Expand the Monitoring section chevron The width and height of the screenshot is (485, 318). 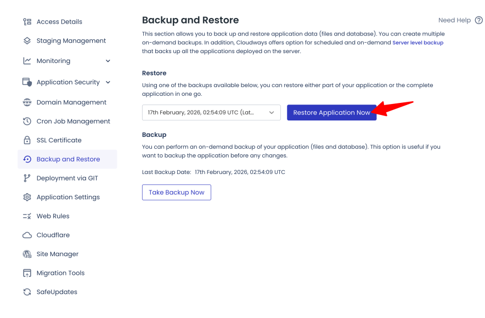pos(107,61)
